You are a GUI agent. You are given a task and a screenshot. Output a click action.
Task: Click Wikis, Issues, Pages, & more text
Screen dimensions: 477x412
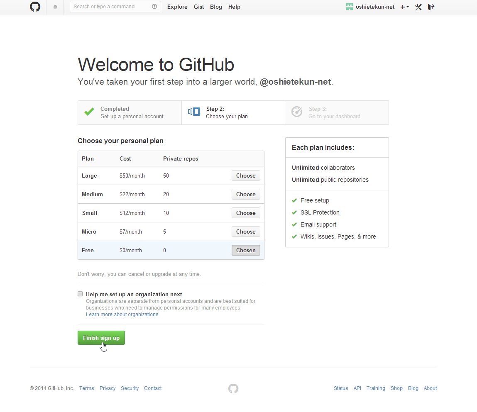click(x=338, y=236)
